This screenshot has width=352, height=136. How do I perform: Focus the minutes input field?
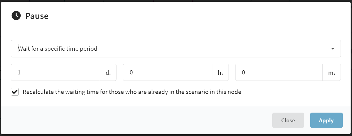pos(279,72)
